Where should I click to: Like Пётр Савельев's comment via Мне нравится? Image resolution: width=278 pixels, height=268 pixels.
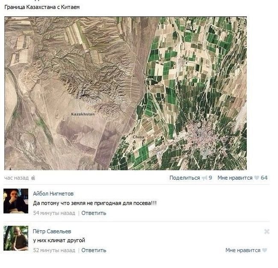(243, 250)
